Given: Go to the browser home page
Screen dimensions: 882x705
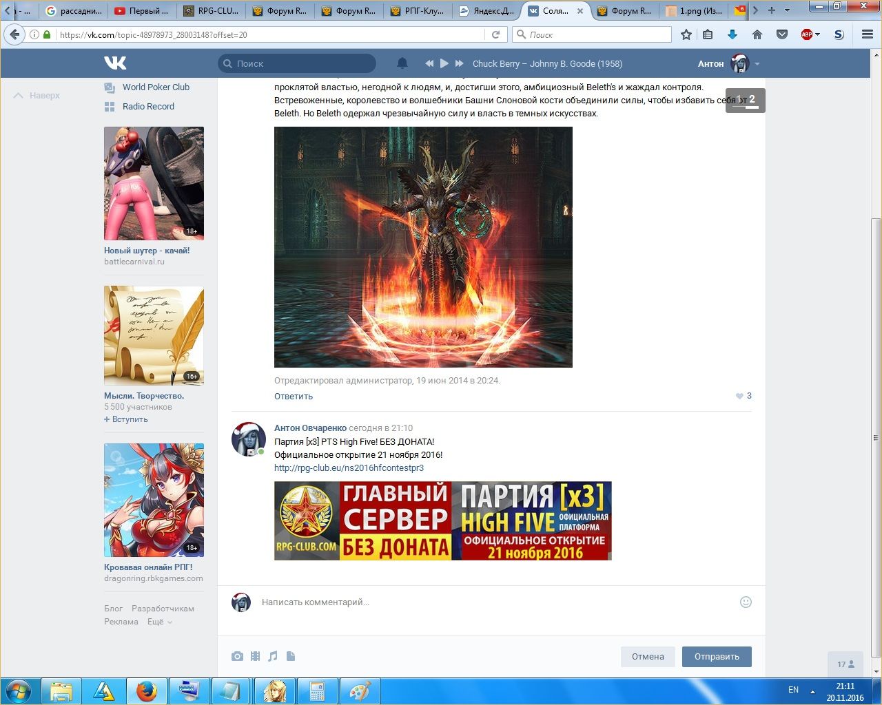Looking at the screenshot, I should click(x=757, y=34).
